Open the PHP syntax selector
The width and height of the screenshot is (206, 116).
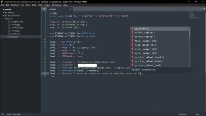198,114
